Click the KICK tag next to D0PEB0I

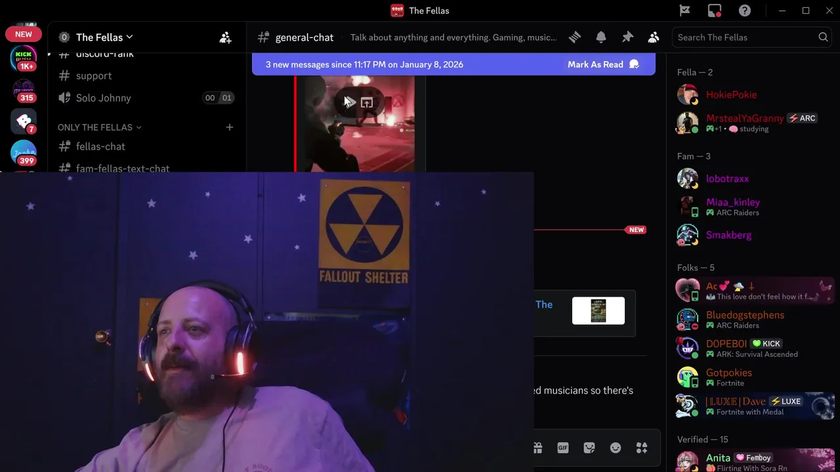tap(766, 344)
